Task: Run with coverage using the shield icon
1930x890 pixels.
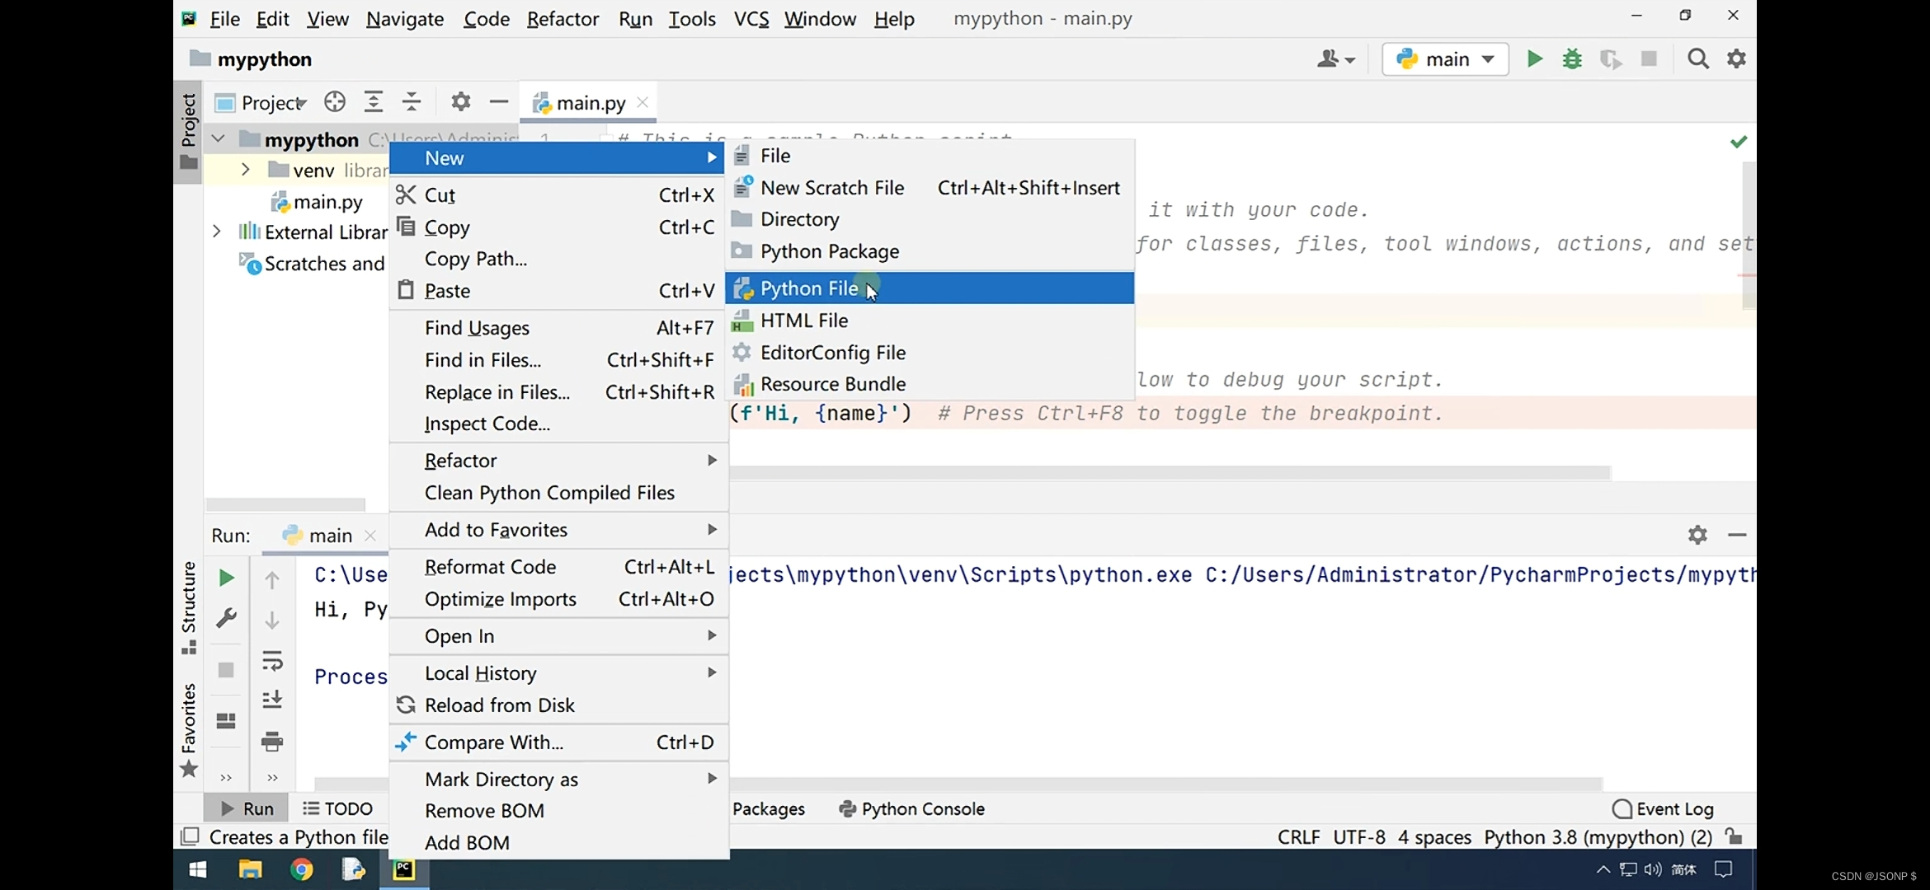Action: coord(1610,59)
